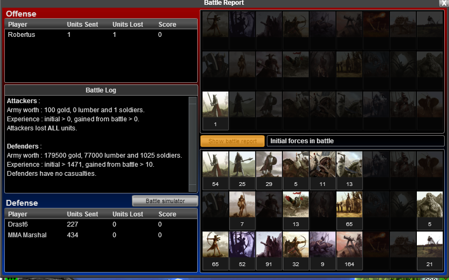Close the Battle Report window
Screen dimensions: 449x280
443,3
